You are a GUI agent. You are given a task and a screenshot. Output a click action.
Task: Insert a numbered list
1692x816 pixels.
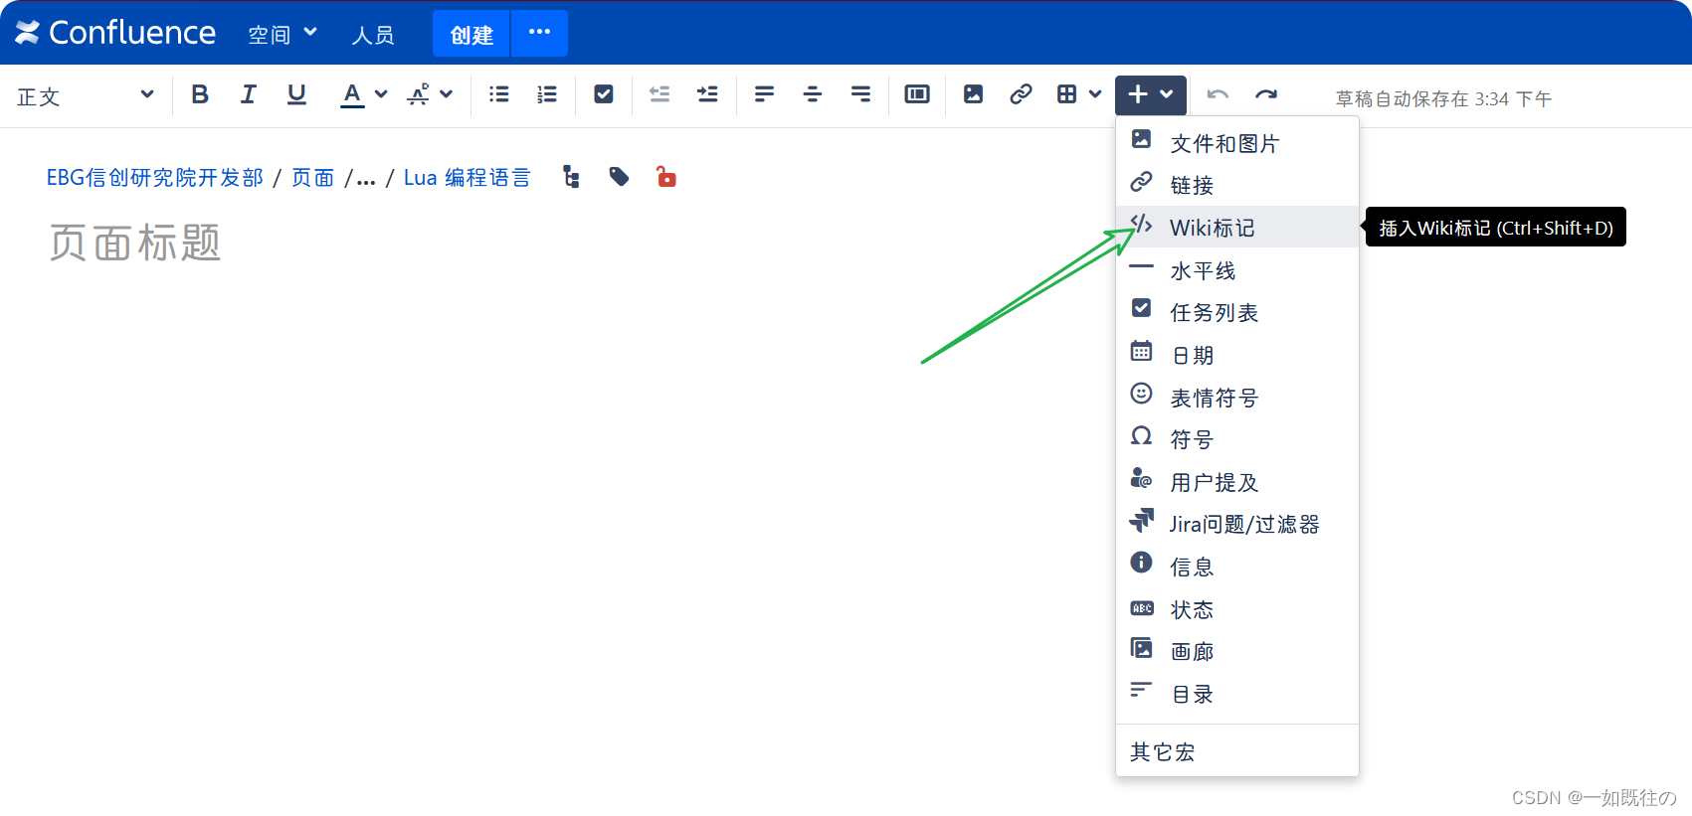(547, 94)
